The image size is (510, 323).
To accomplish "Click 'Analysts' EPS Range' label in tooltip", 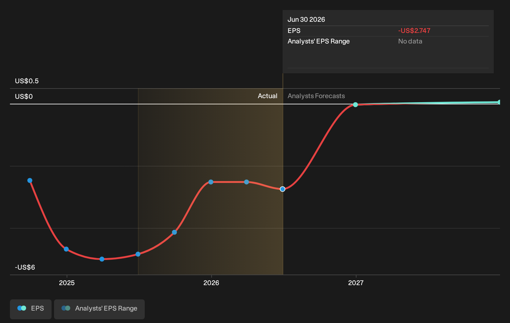I will pyautogui.click(x=319, y=41).
